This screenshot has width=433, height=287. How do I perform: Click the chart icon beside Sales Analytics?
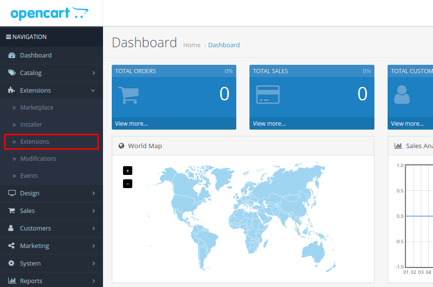point(398,146)
